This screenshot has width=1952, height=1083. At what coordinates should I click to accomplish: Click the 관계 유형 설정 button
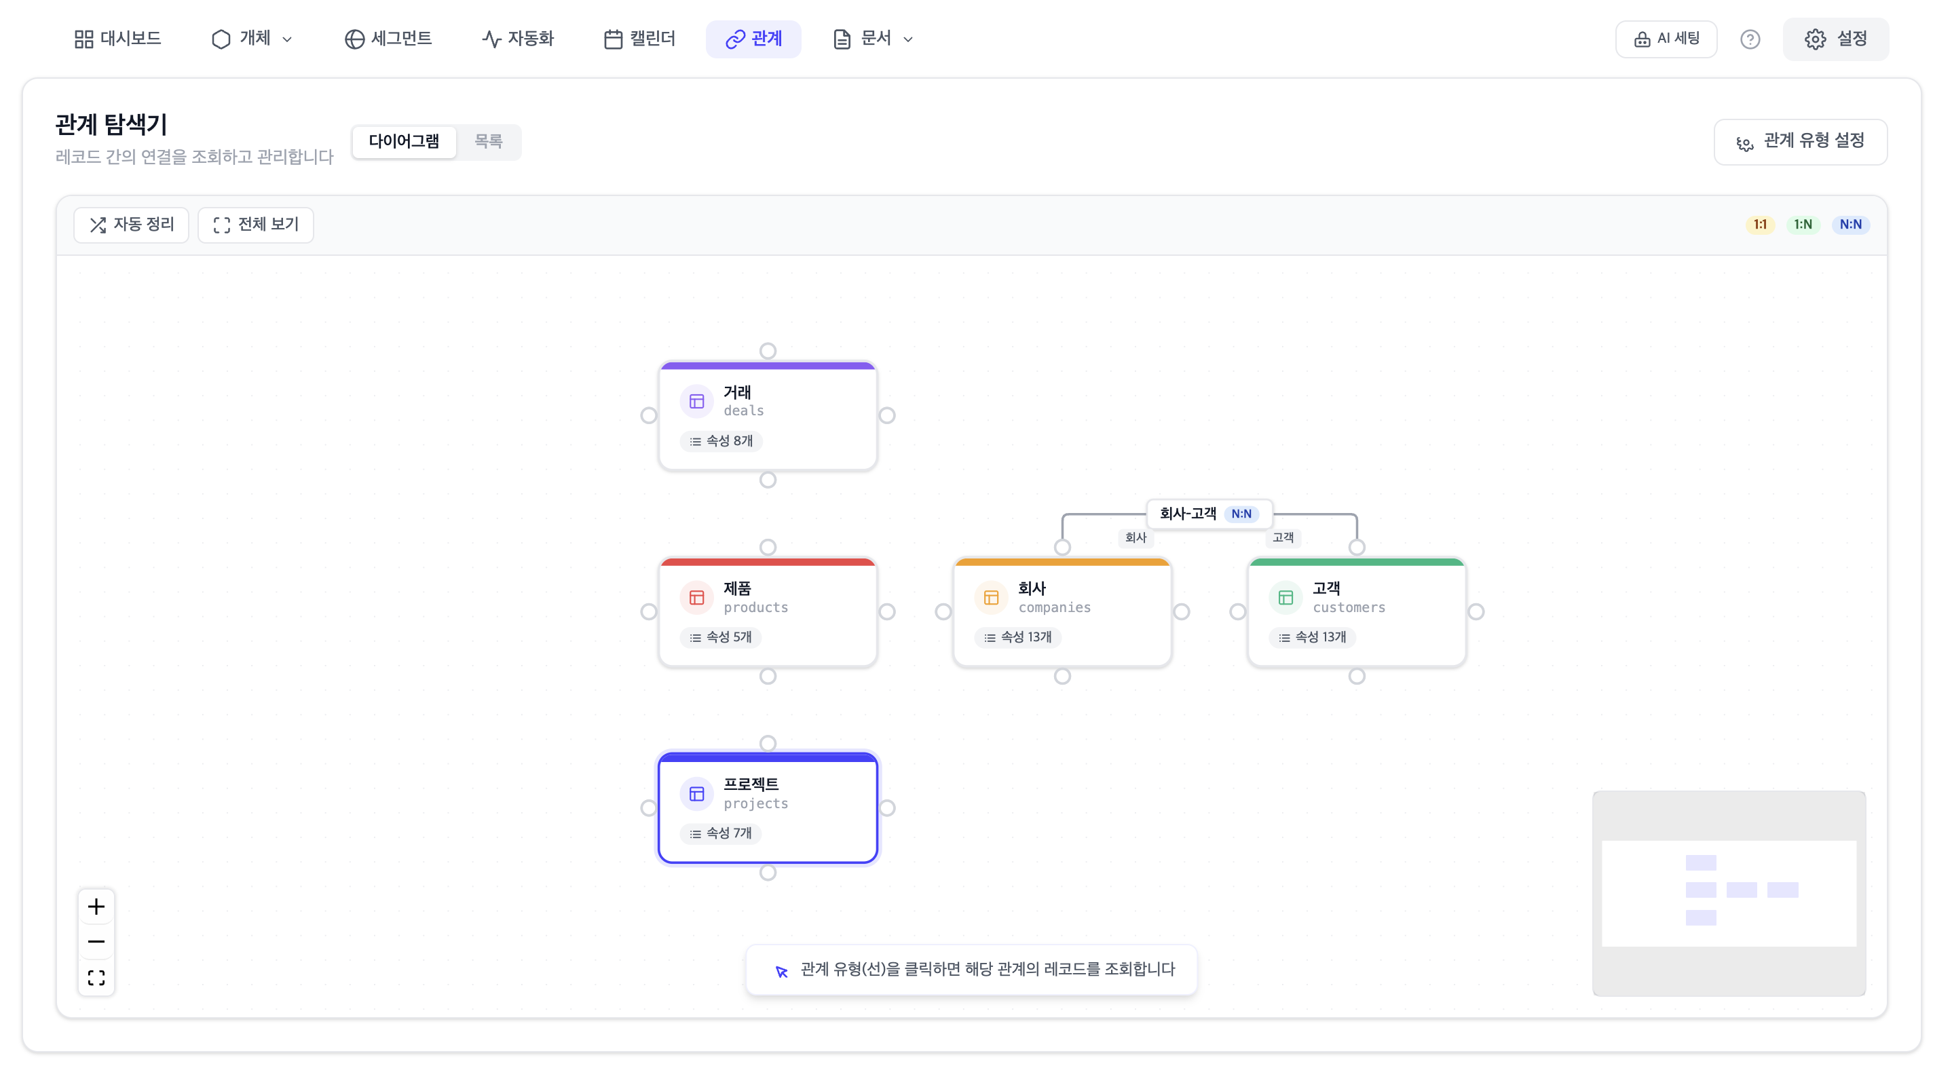tap(1801, 142)
